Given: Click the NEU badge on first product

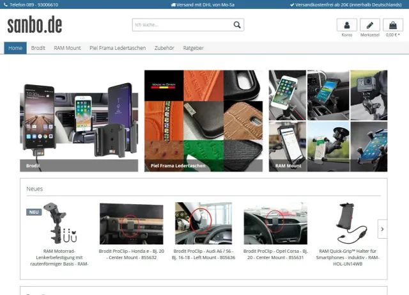Looking at the screenshot, I should coord(34,212).
